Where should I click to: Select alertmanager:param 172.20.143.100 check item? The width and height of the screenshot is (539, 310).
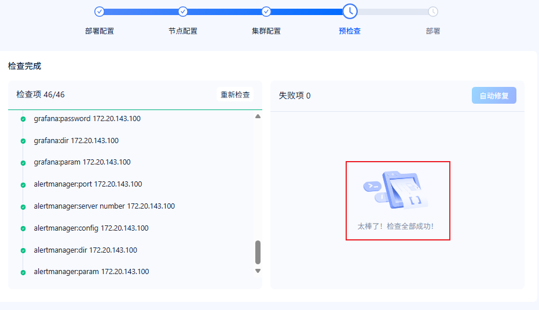[91, 271]
